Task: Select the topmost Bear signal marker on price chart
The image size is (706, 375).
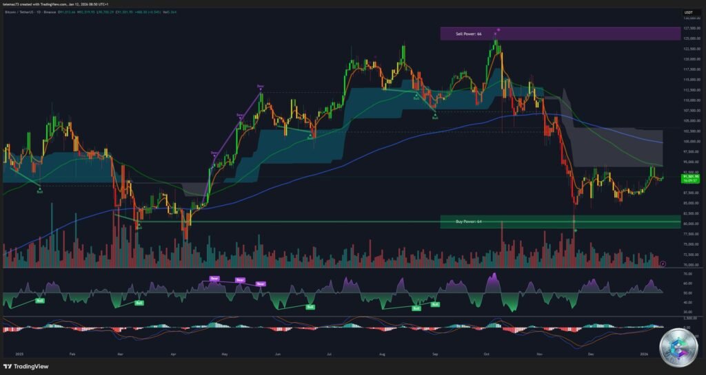Action: point(260,86)
